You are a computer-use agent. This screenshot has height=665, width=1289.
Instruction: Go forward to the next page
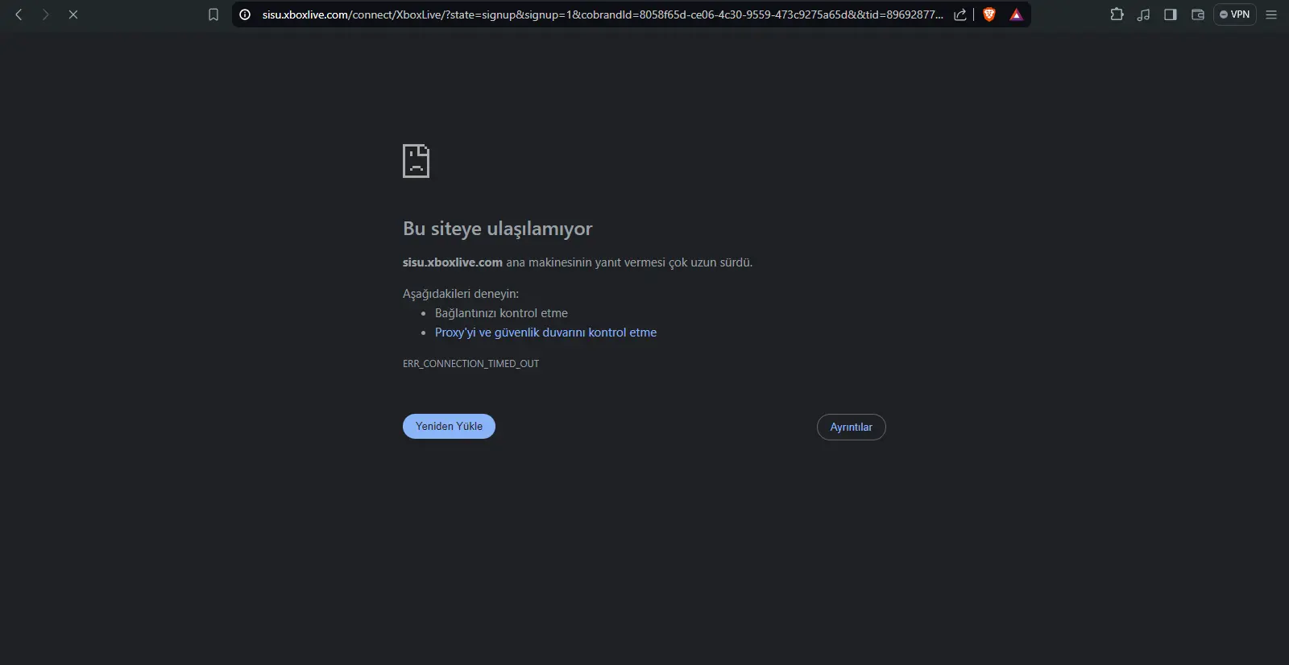[46, 14]
